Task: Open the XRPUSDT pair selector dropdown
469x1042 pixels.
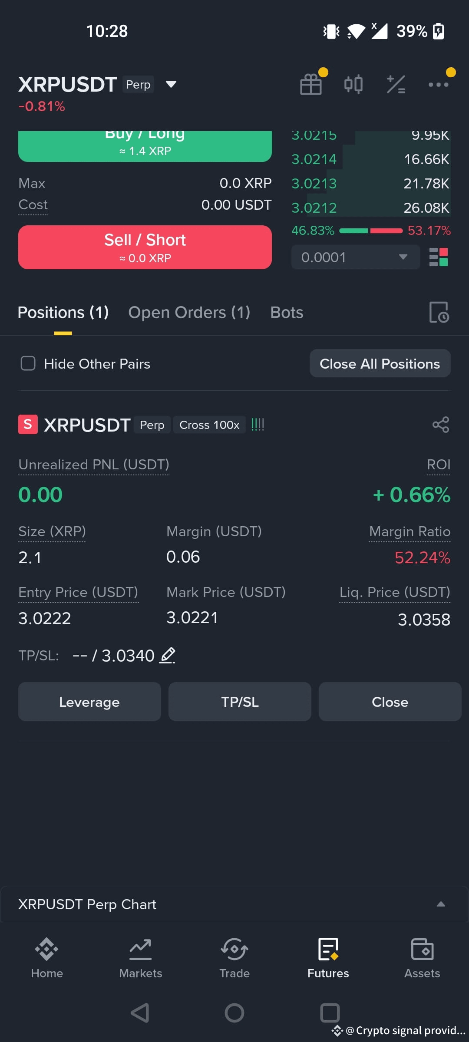Action: point(171,84)
